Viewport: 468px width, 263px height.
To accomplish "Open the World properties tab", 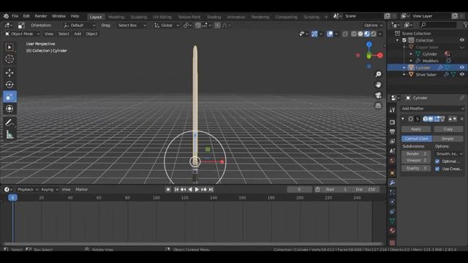I will [x=392, y=161].
